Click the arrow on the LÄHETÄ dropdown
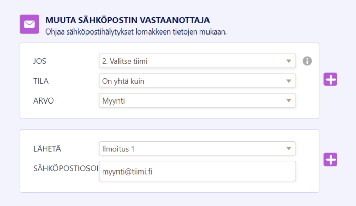The image size is (356, 206). coord(289,149)
